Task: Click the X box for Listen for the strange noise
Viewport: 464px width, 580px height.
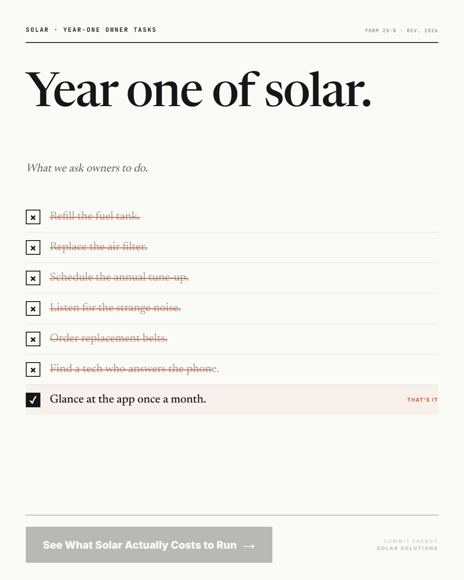Action: tap(33, 308)
